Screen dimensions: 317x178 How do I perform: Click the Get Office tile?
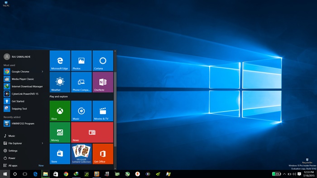tap(103, 154)
